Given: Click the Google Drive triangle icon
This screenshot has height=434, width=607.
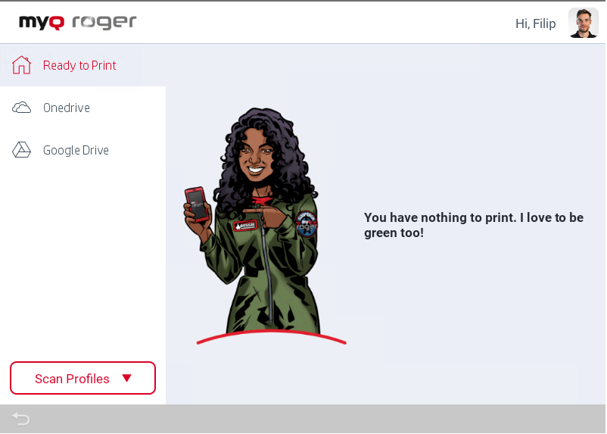Looking at the screenshot, I should pyautogui.click(x=21, y=150).
